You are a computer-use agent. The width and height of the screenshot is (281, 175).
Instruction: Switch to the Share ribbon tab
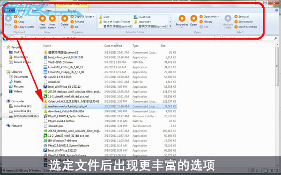[35, 11]
